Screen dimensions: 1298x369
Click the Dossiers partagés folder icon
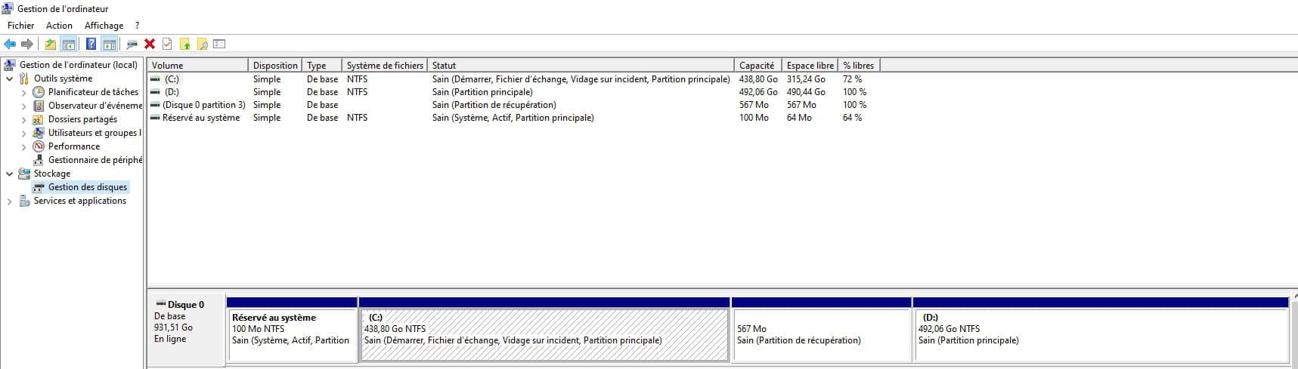click(x=39, y=119)
